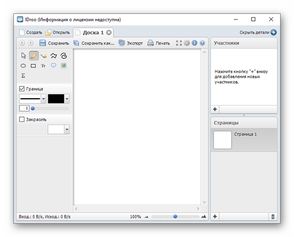Click the fullscreen expand icon

coord(178,43)
